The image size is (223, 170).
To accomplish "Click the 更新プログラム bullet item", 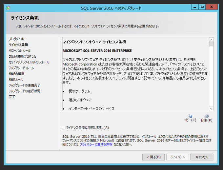I will pyautogui.click(x=79, y=91).
